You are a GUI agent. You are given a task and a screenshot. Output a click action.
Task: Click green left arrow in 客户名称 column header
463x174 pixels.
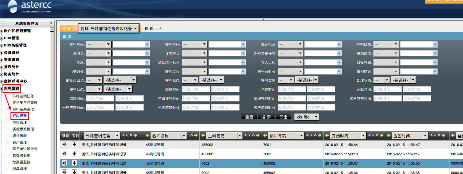(148, 136)
